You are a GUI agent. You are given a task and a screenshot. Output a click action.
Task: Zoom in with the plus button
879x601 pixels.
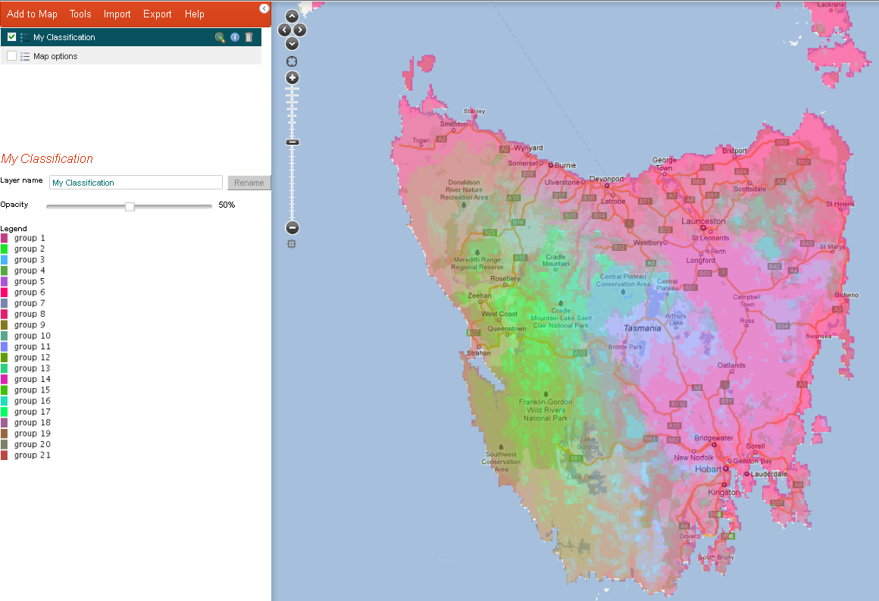coord(292,78)
